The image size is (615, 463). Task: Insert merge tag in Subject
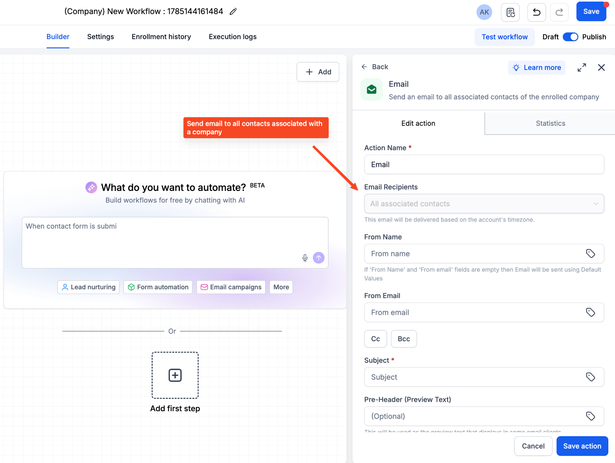[591, 377]
